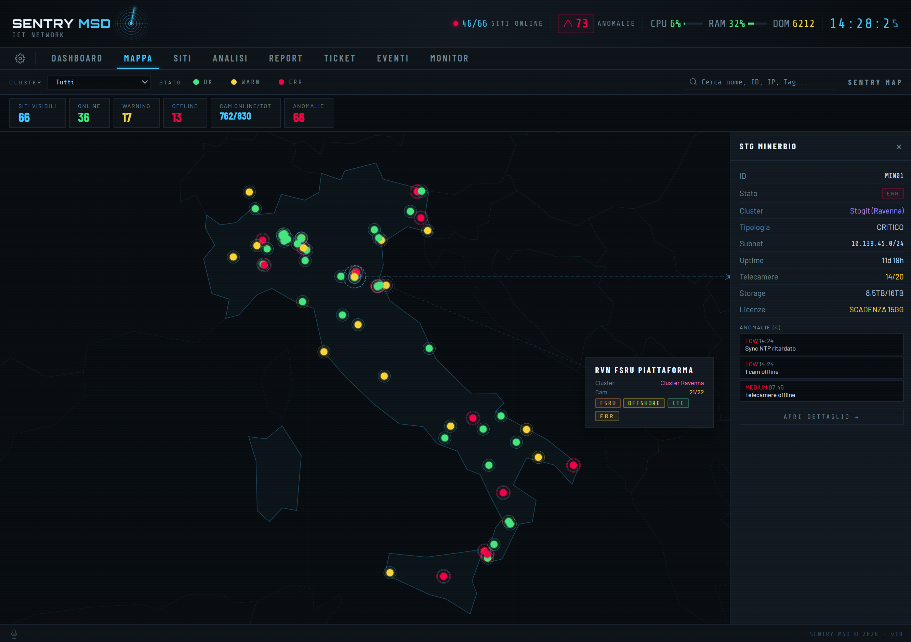This screenshot has width=911, height=642.
Task: Toggle the WARN status filter
Action: click(x=245, y=82)
